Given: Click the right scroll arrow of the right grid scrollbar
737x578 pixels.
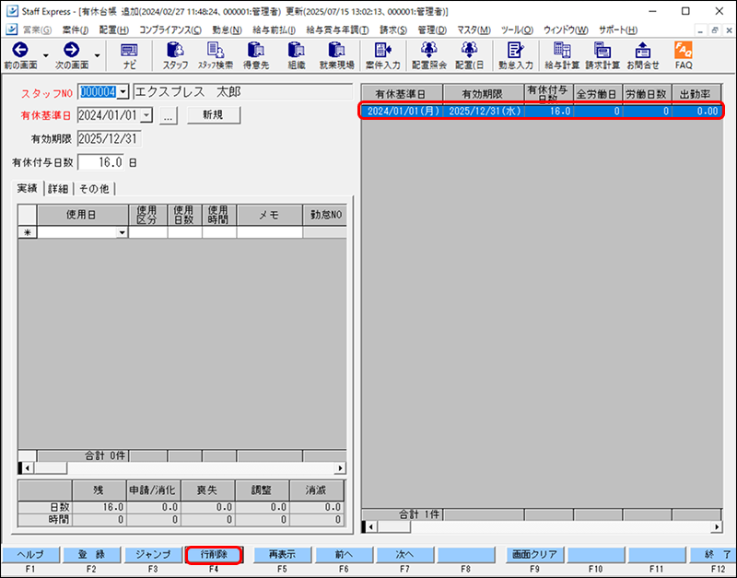Looking at the screenshot, I should [x=717, y=526].
